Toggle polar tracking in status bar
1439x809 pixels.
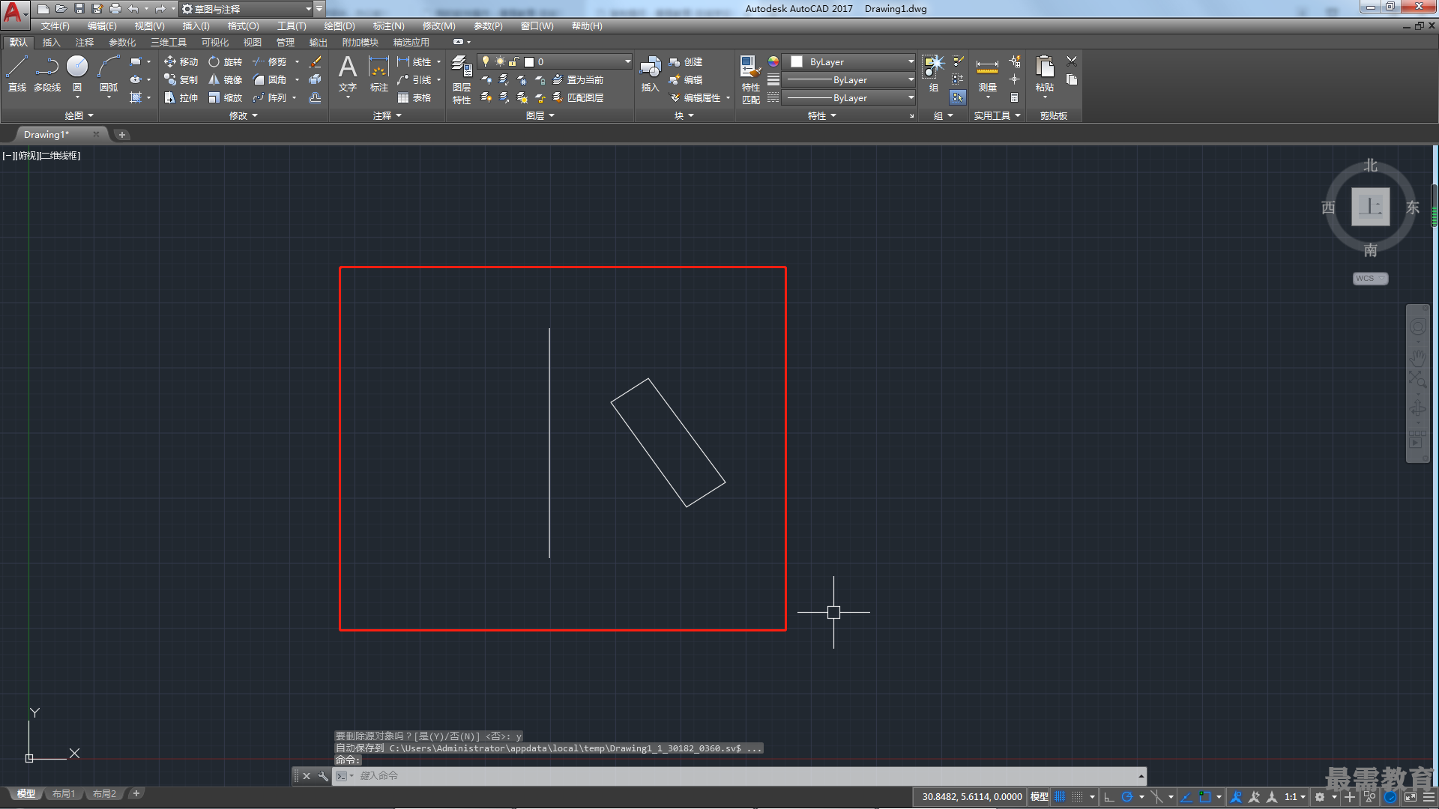1126,797
